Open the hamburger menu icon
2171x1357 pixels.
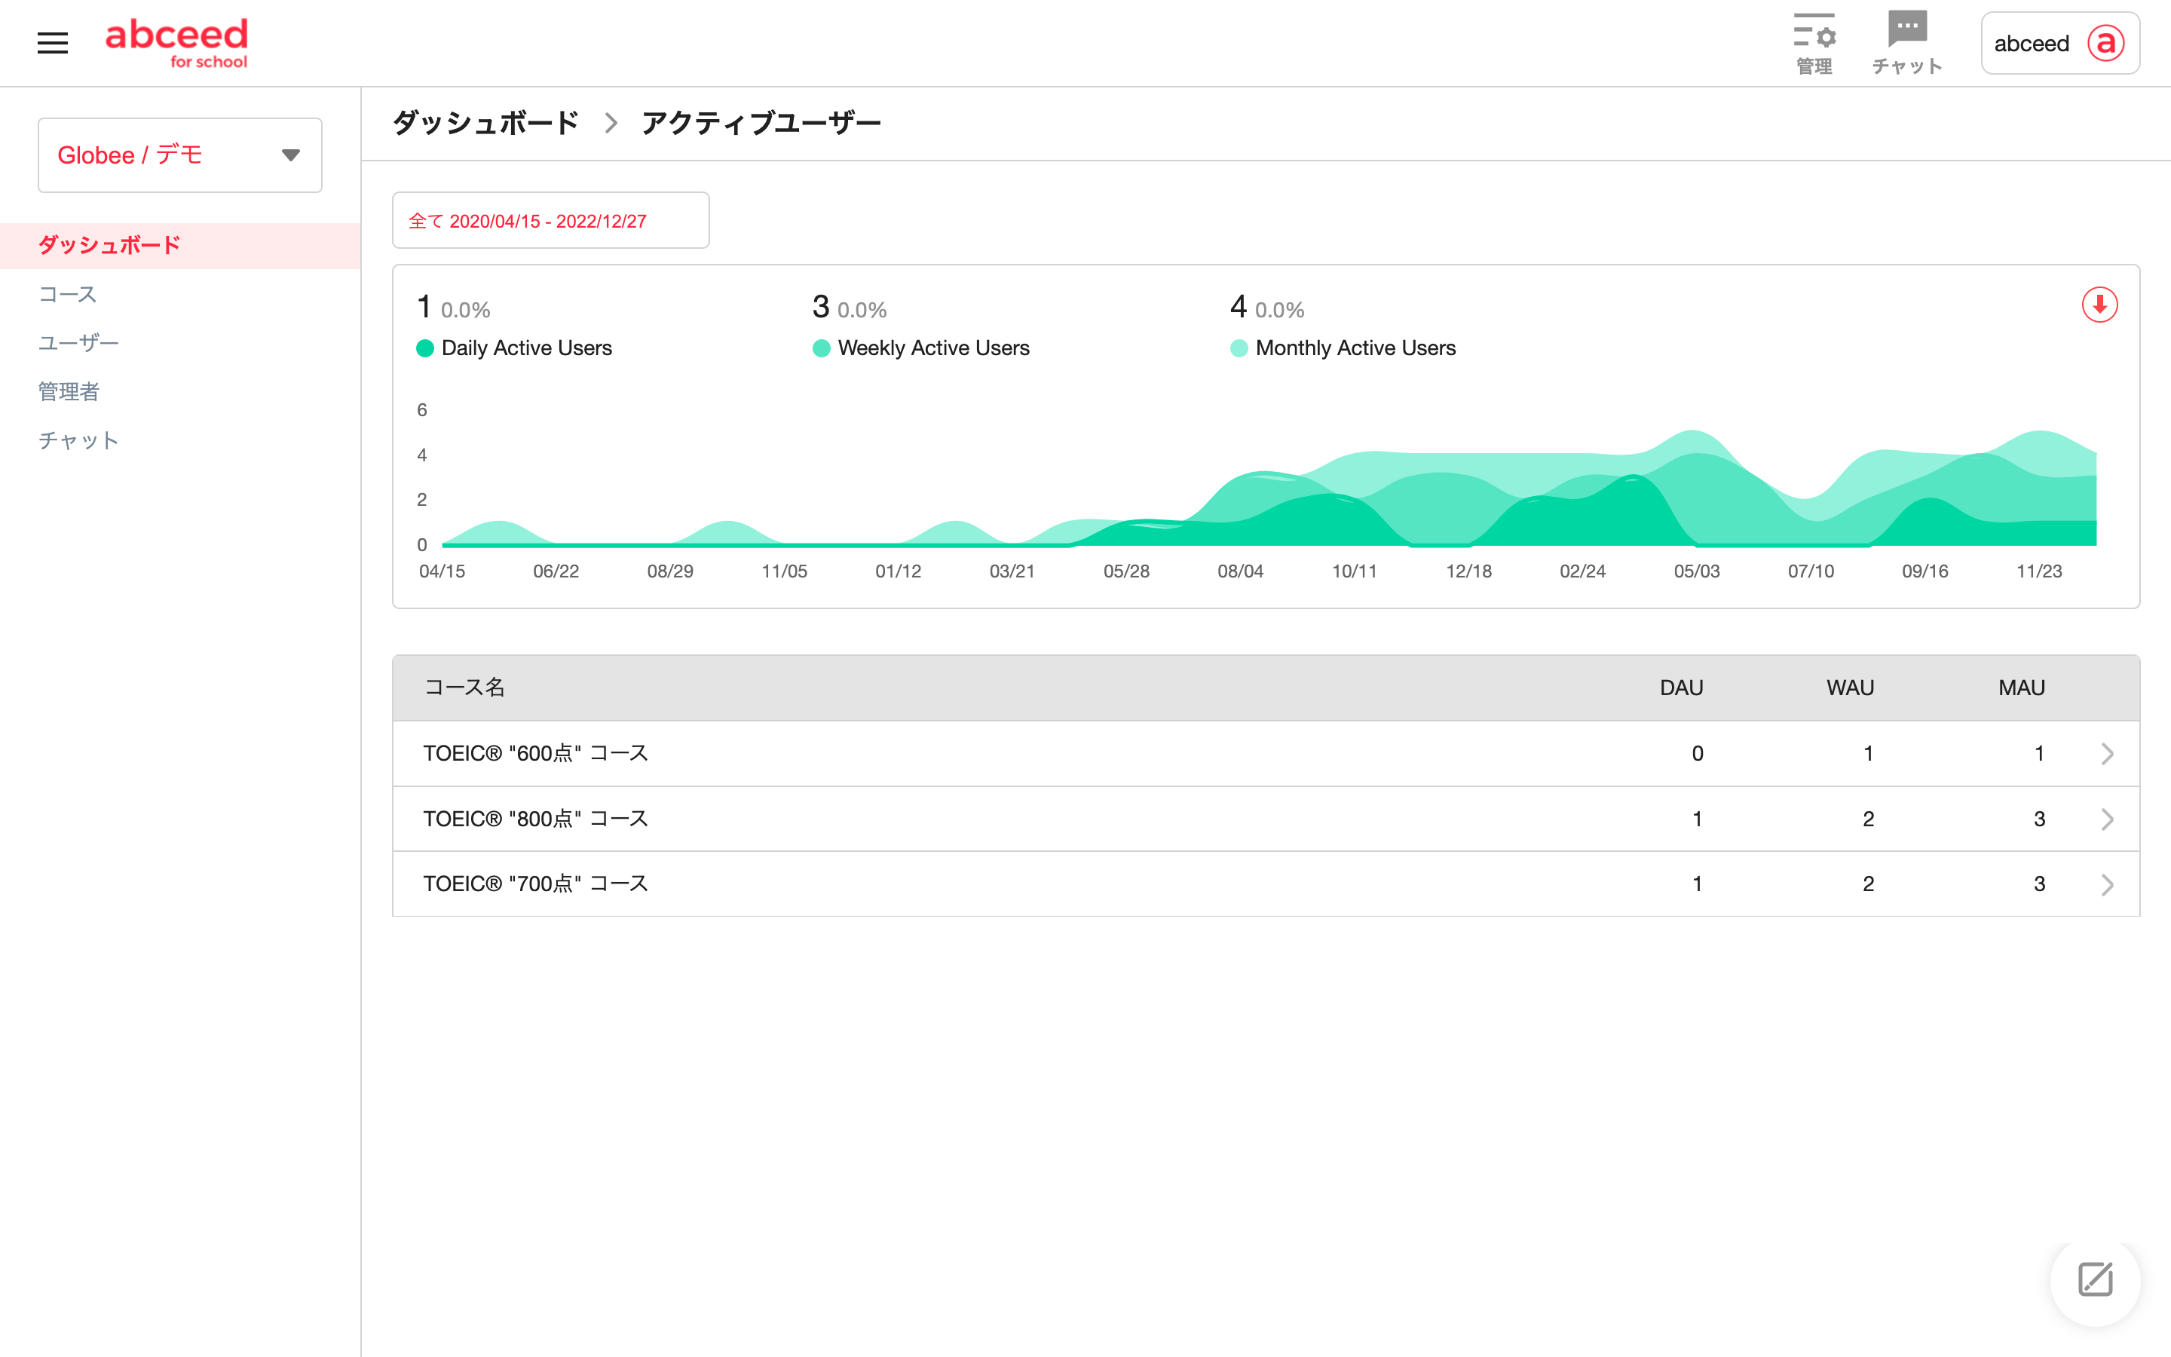coord(52,42)
